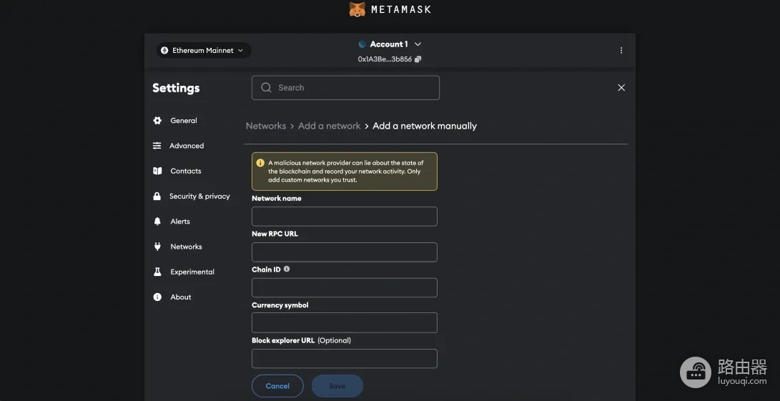Click the Search settings field
The width and height of the screenshot is (780, 401).
pyautogui.click(x=345, y=88)
